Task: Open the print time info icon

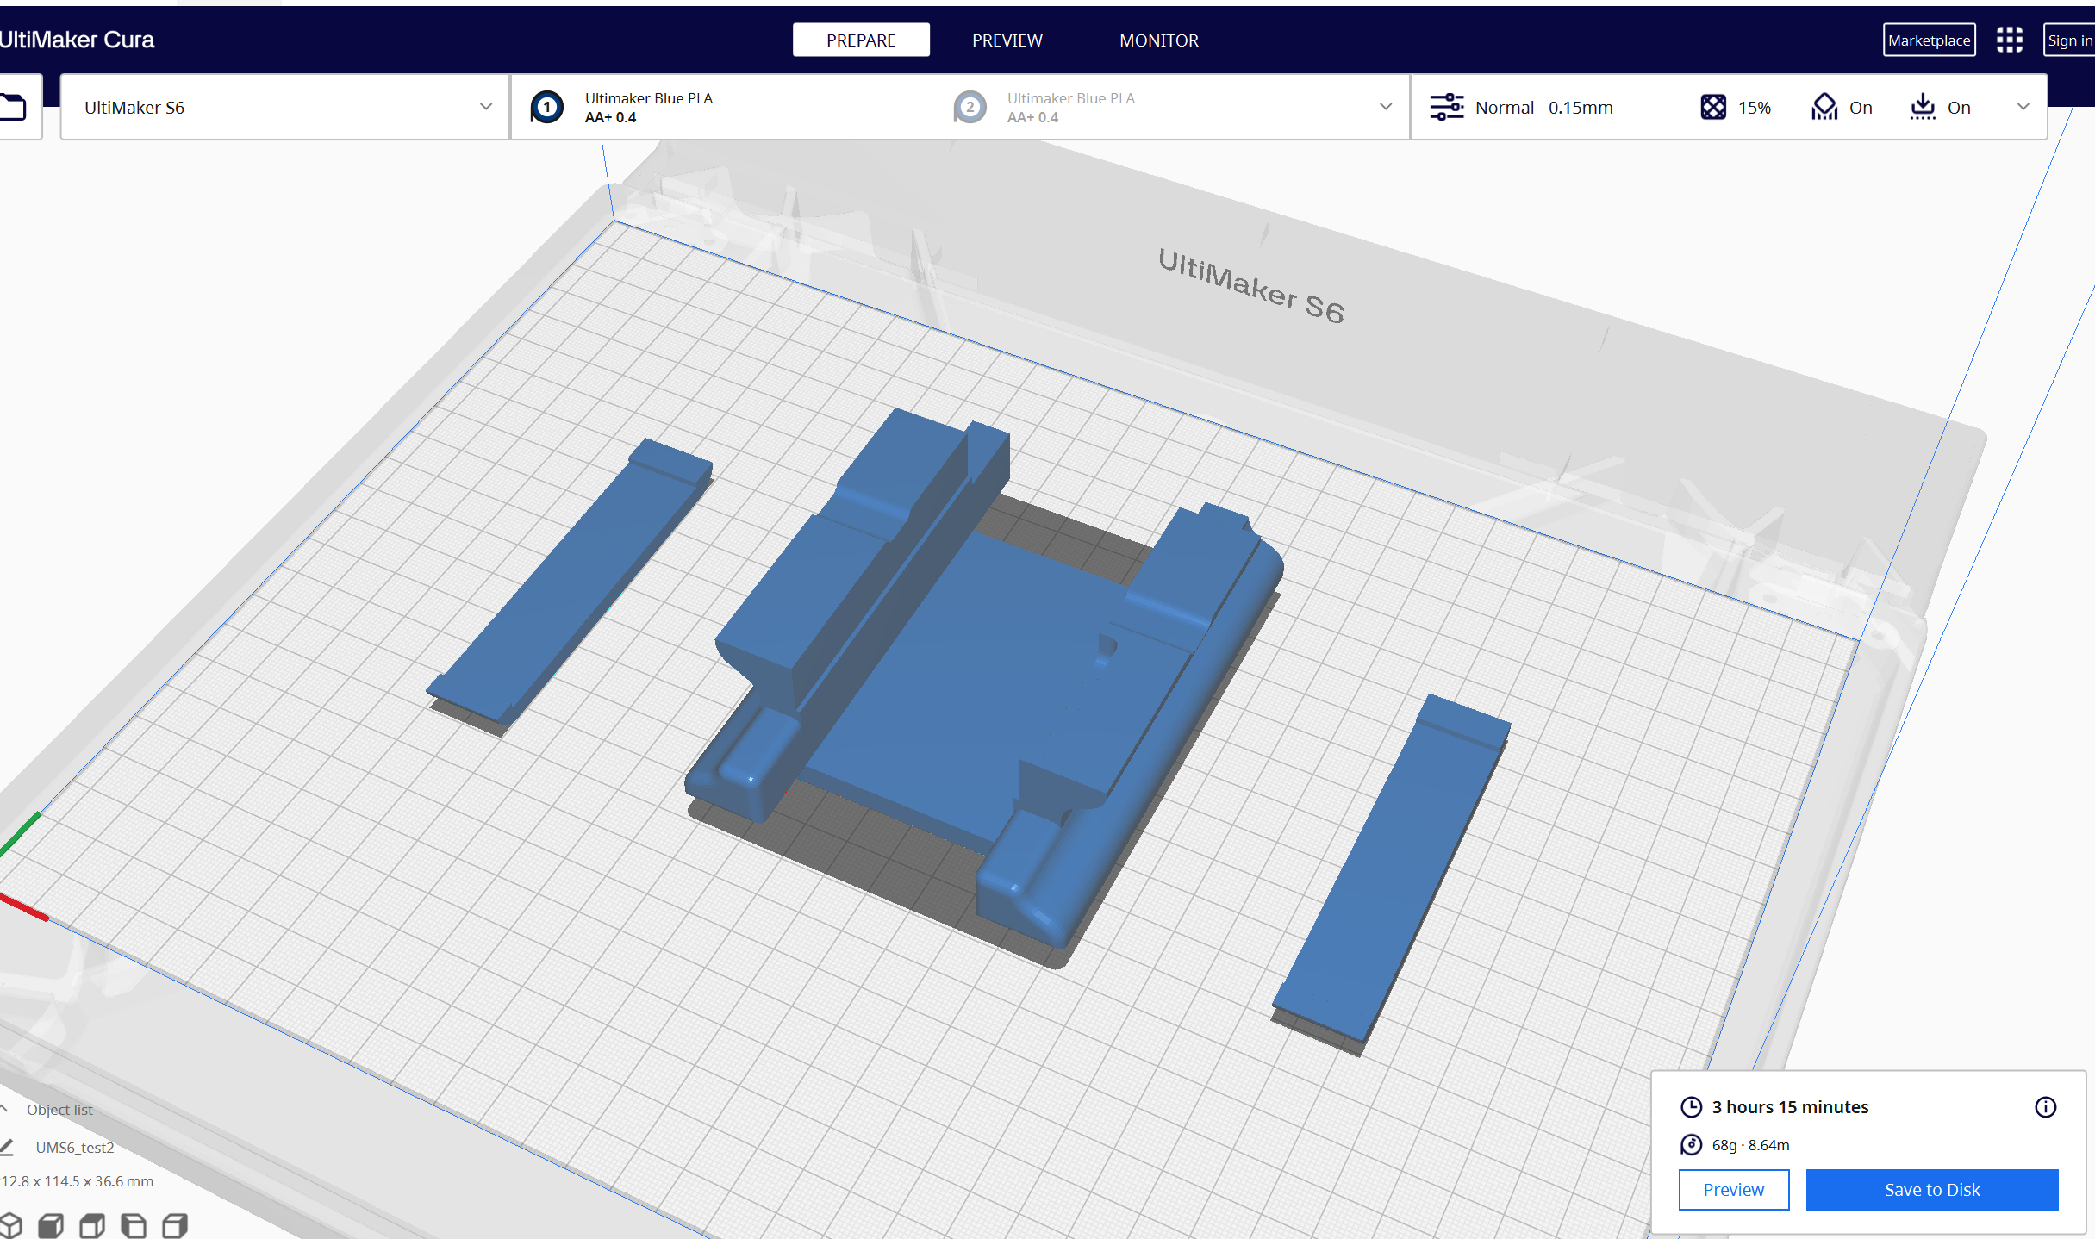Action: tap(2046, 1107)
